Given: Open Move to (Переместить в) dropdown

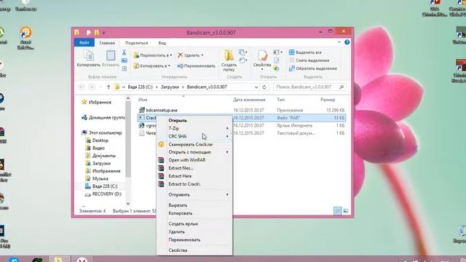Looking at the screenshot, I should (153, 55).
